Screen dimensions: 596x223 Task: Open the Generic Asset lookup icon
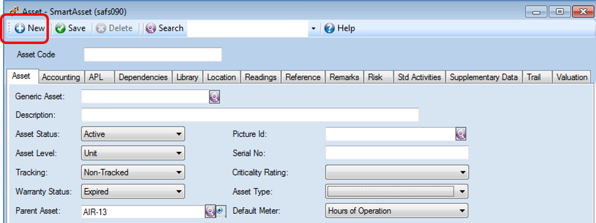coord(215,97)
